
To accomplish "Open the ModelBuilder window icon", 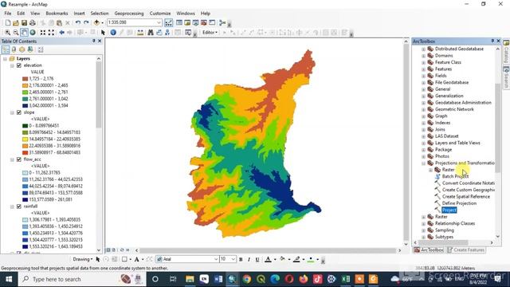I will click(222, 23).
